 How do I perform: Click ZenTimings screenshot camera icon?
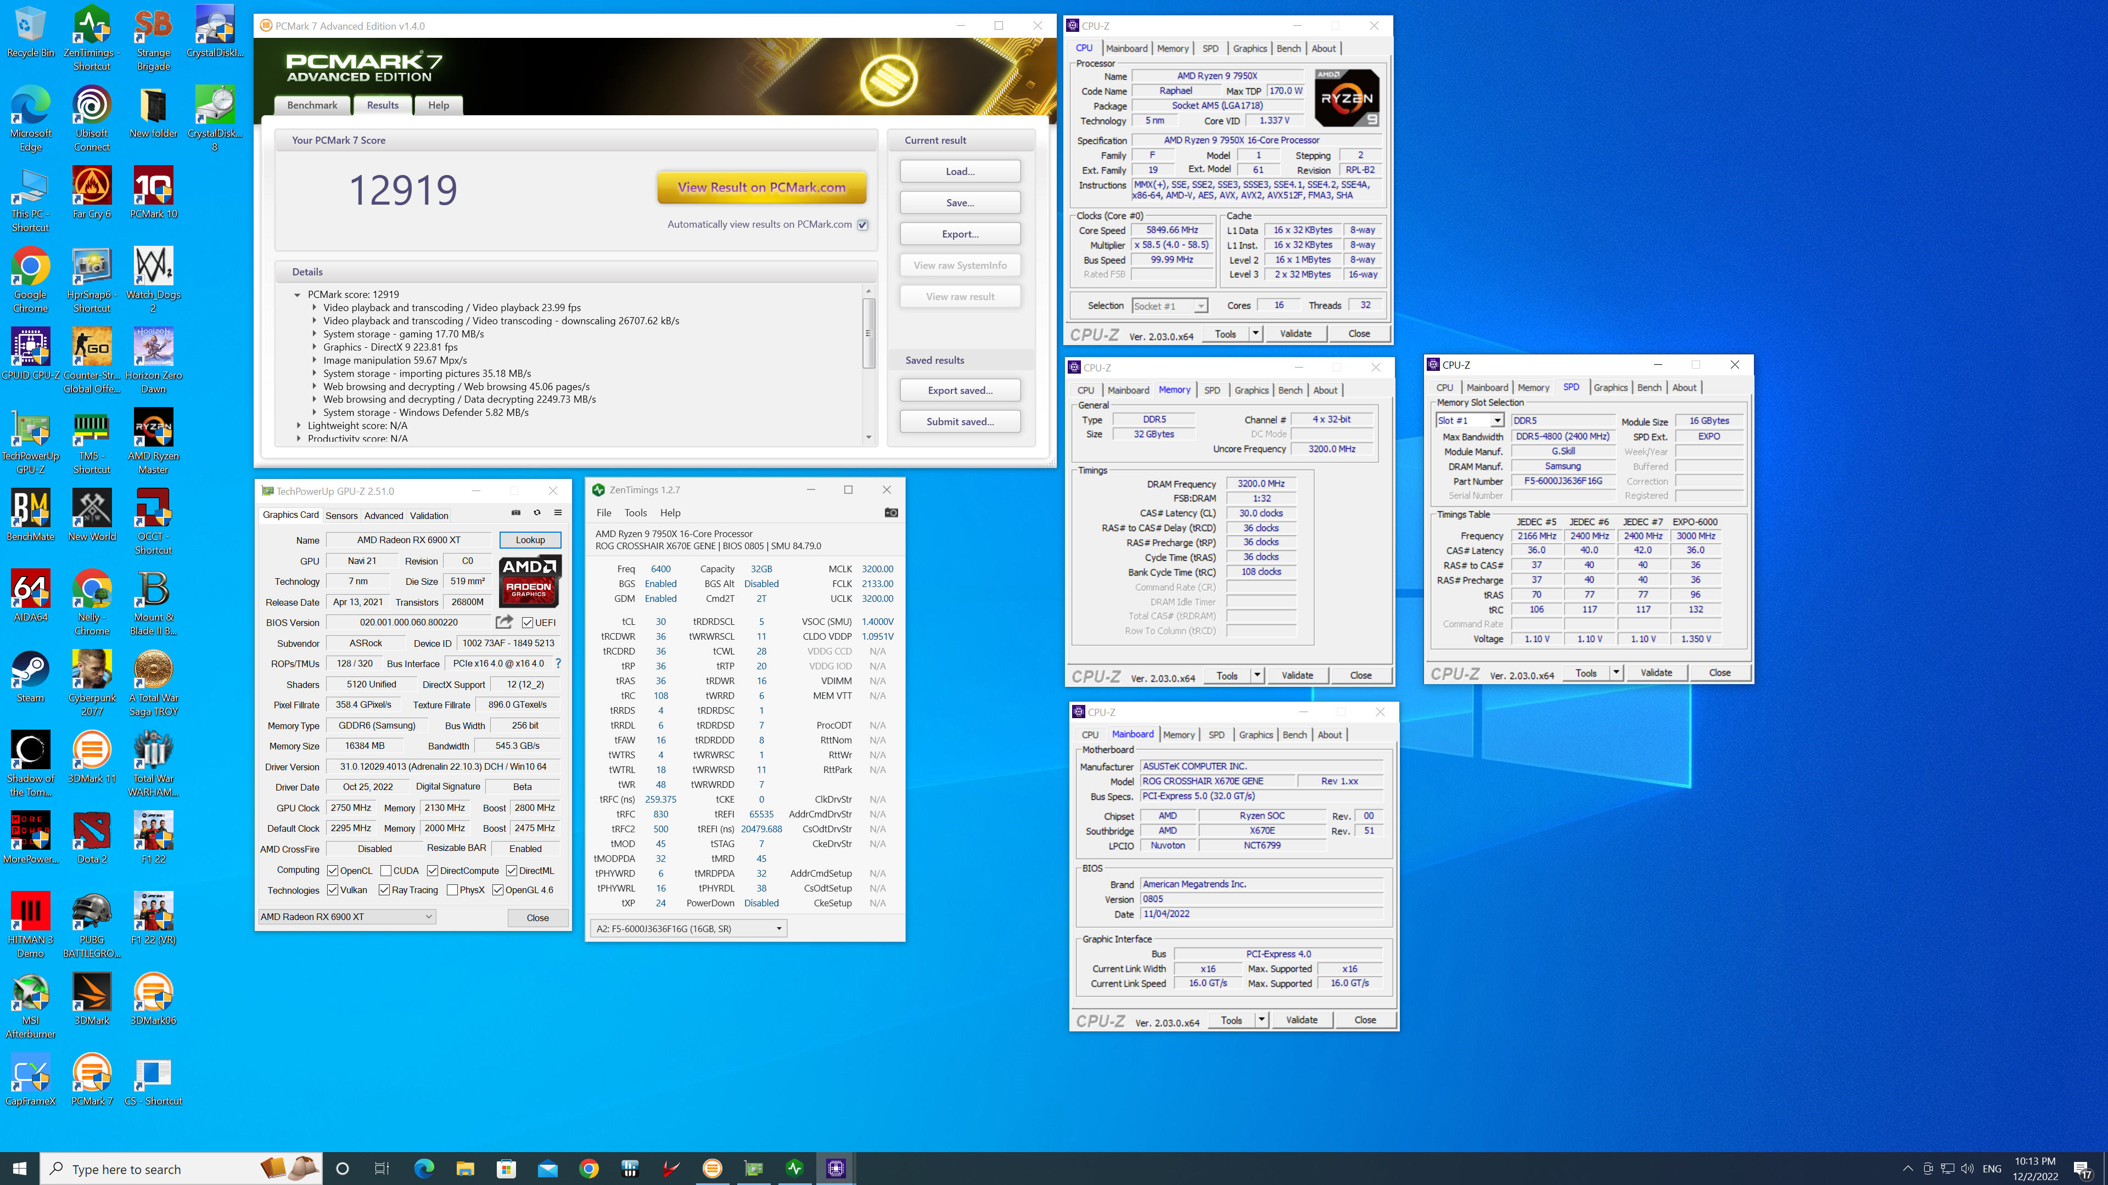pyautogui.click(x=891, y=513)
